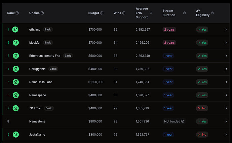Click the Unruggable choice name
This screenshot has height=143, width=232.
[37, 69]
